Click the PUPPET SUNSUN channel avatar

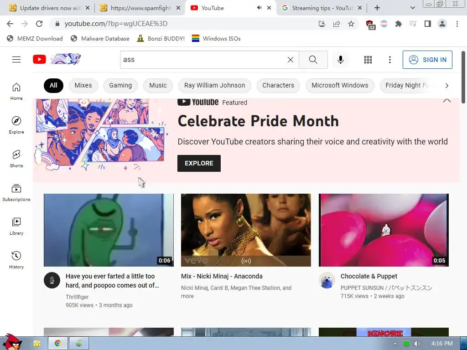click(x=327, y=280)
